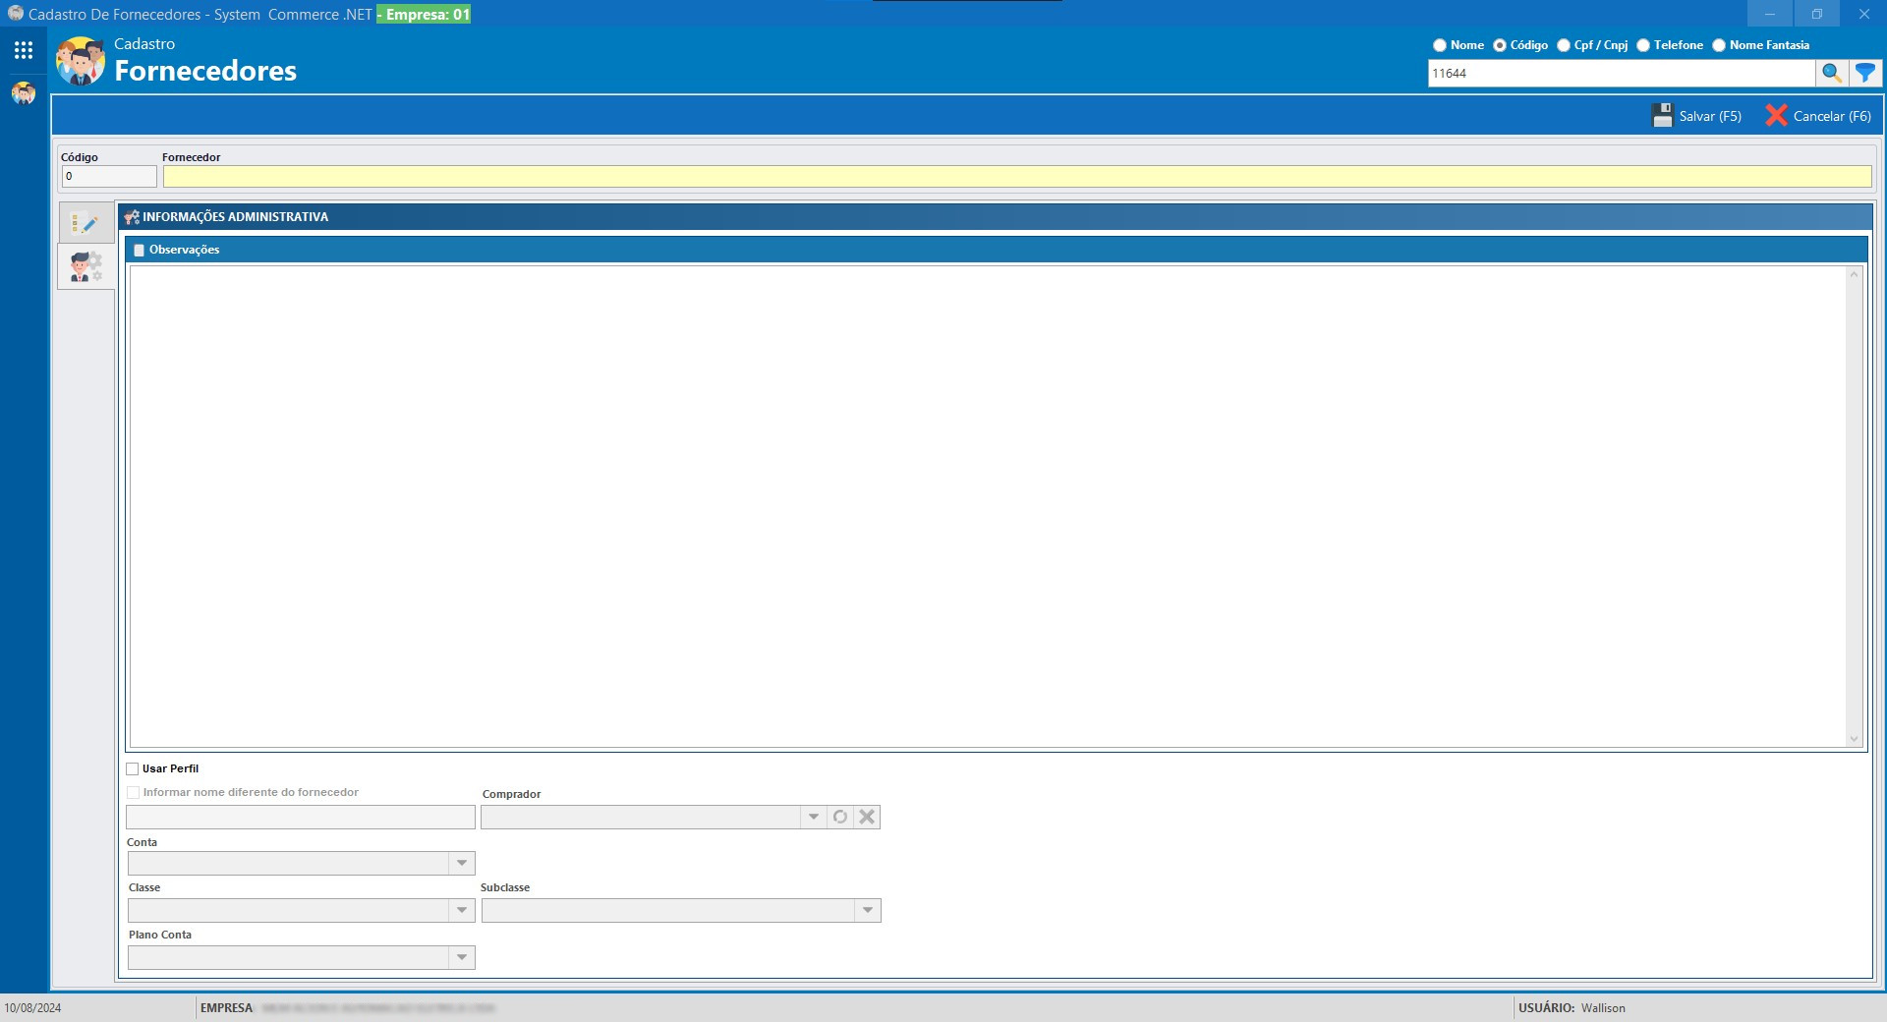Click the magnifying glass search icon
This screenshot has height=1022, width=1887.
1831,74
